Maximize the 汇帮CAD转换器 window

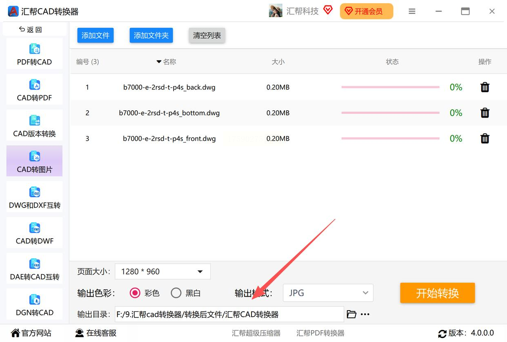(x=465, y=11)
